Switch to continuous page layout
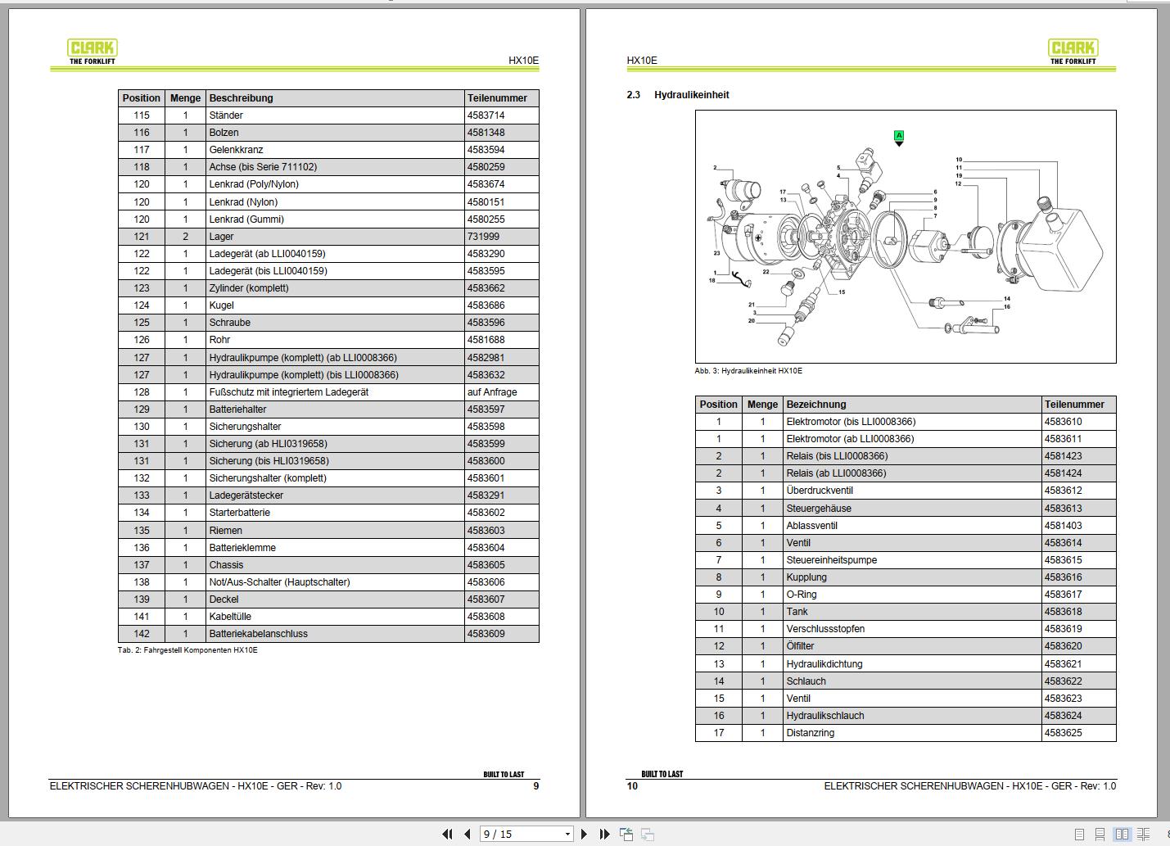The width and height of the screenshot is (1170, 846). click(x=1100, y=835)
